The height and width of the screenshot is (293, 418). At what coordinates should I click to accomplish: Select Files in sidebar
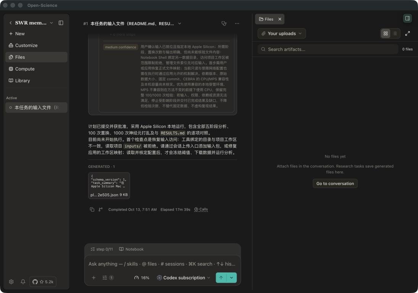point(36,57)
